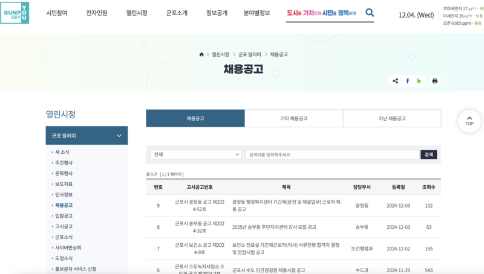Open the 정보공개 menu
484x274 pixels.
pos(217,13)
